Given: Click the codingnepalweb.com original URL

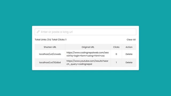Looking at the screenshot, I should [88, 54].
